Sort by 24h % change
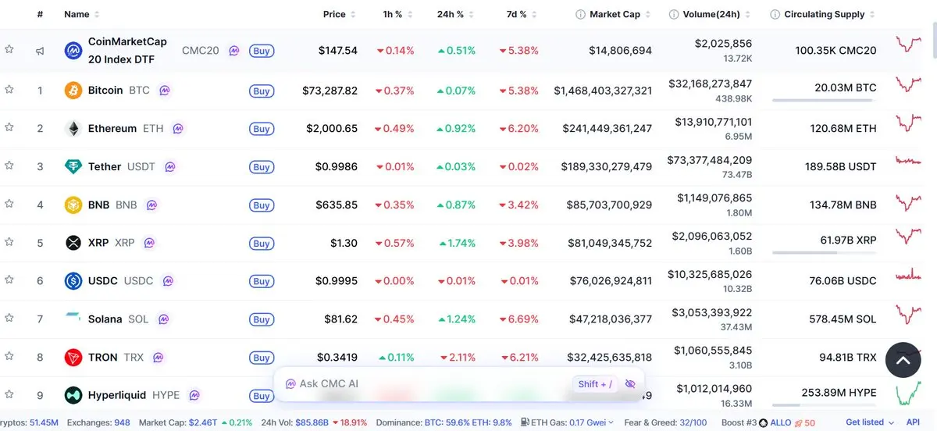The width and height of the screenshot is (937, 431). [455, 14]
